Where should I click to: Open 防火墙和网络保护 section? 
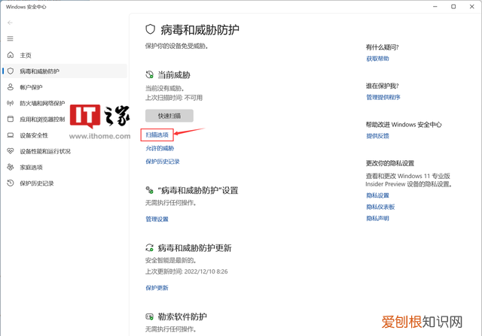[x=42, y=103]
